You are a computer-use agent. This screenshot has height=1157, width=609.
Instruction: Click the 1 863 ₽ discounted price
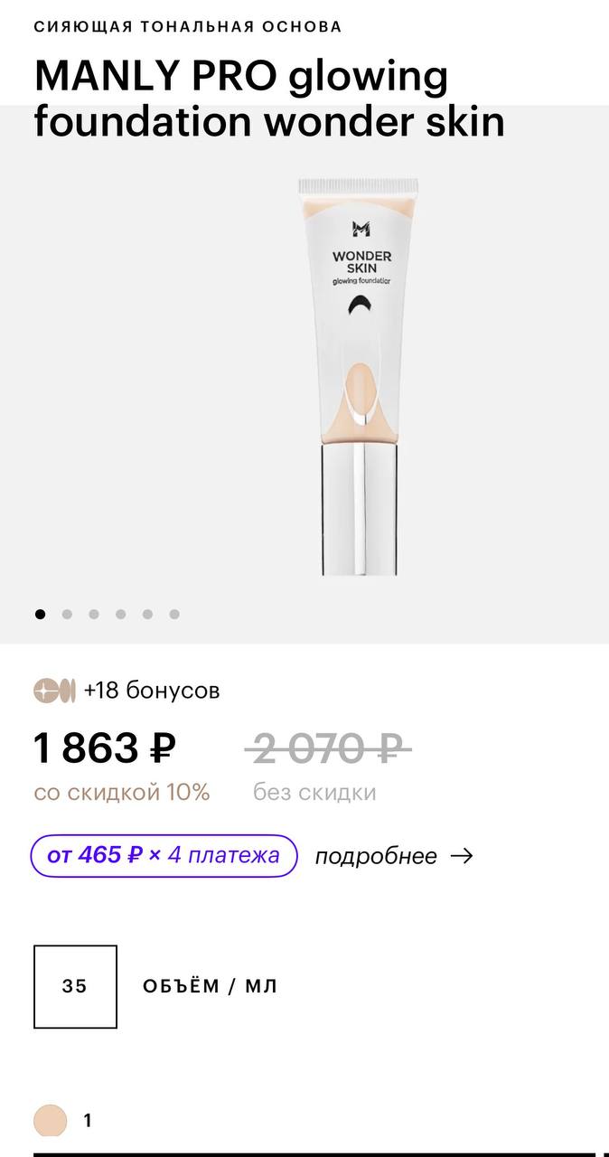(105, 748)
